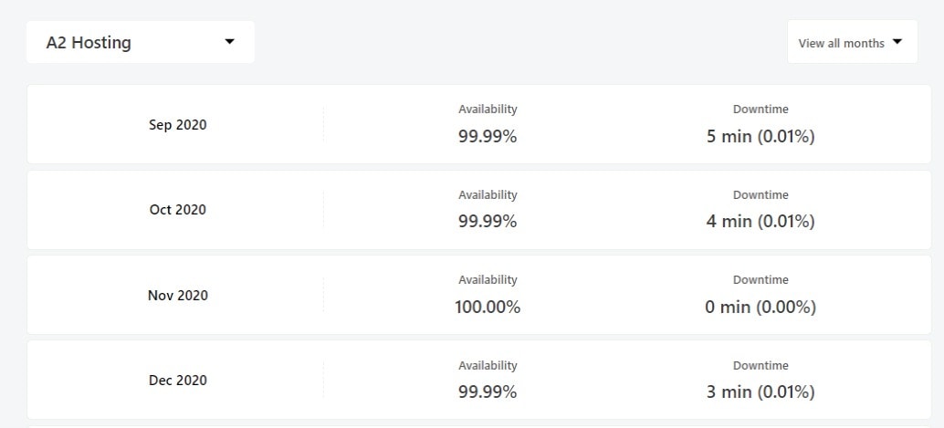The height and width of the screenshot is (428, 944).
Task: Click the Availability label in Nov 2020 row
Action: pyautogui.click(x=488, y=280)
